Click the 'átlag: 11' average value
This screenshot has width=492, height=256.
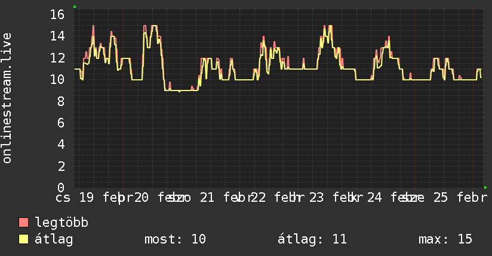click(x=312, y=239)
